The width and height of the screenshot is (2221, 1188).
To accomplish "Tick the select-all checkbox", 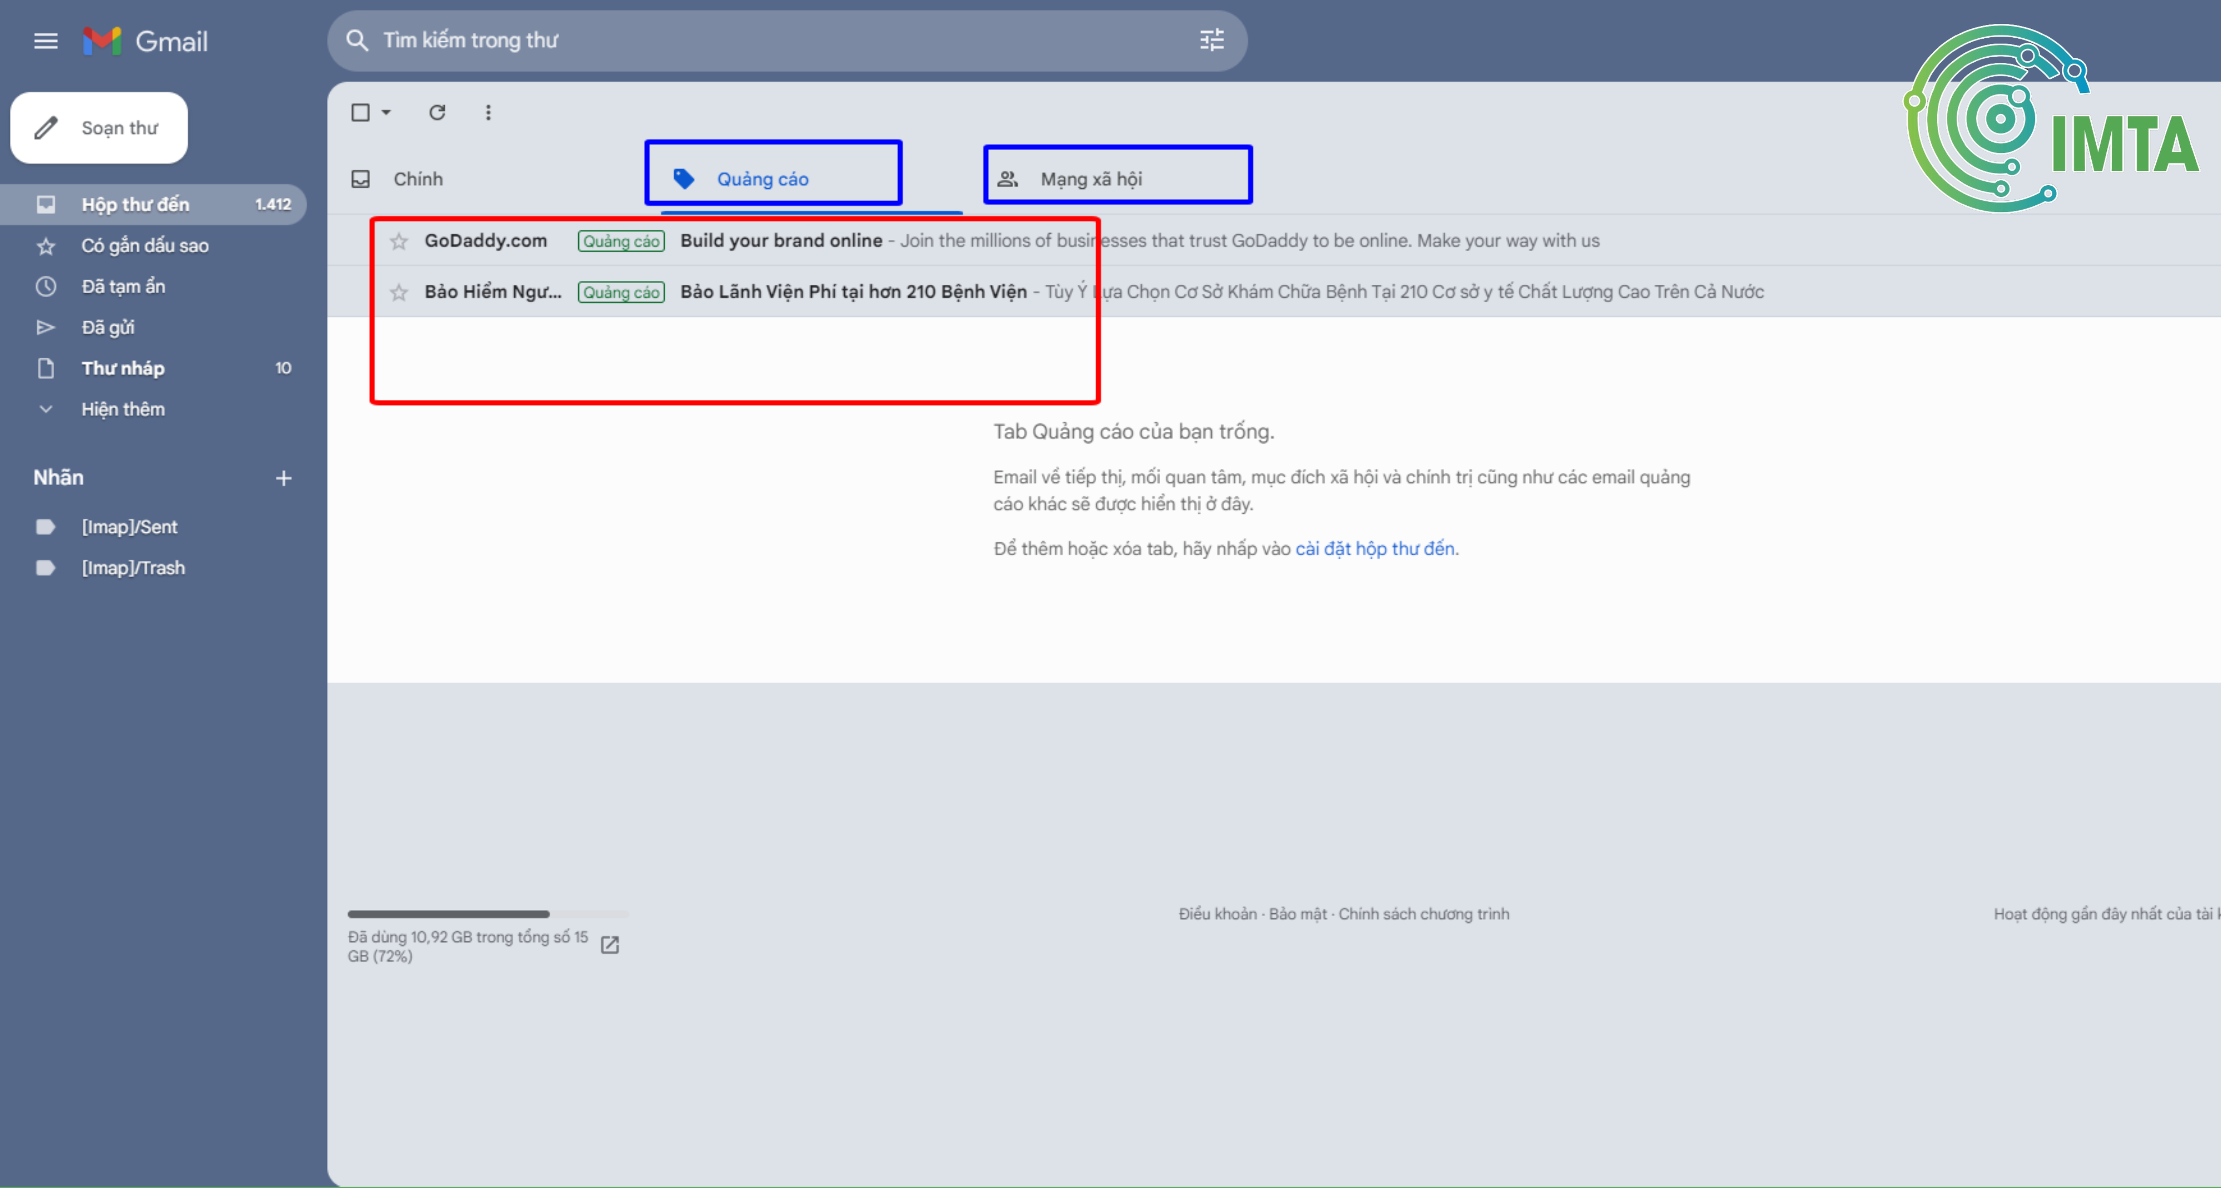I will [360, 112].
